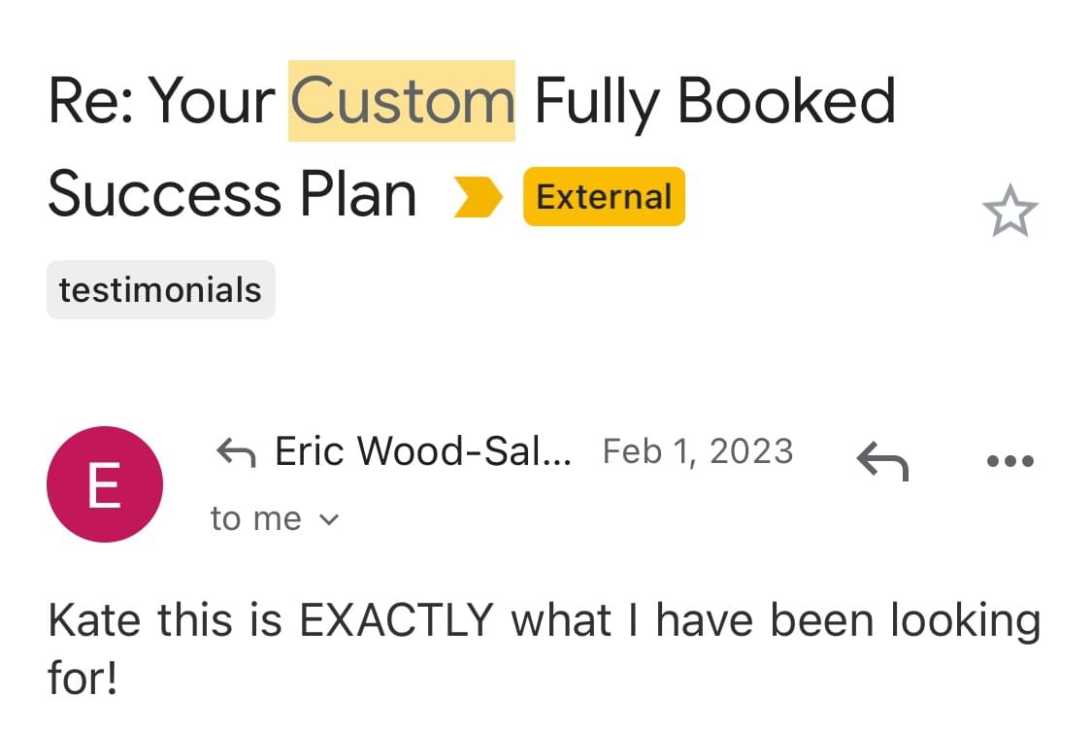Click the Feb 1, 2023 date

pos(698,451)
